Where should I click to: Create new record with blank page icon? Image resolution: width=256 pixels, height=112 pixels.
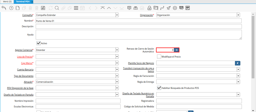point(17,8)
